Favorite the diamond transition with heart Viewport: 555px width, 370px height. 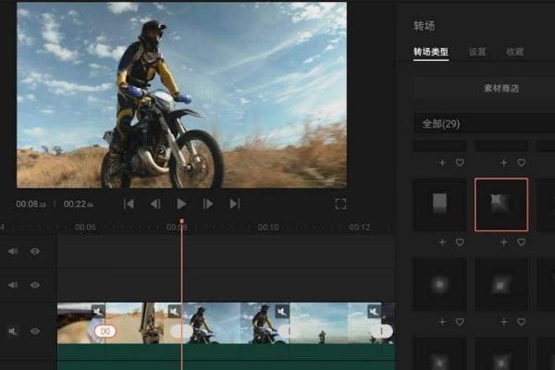tap(521, 322)
